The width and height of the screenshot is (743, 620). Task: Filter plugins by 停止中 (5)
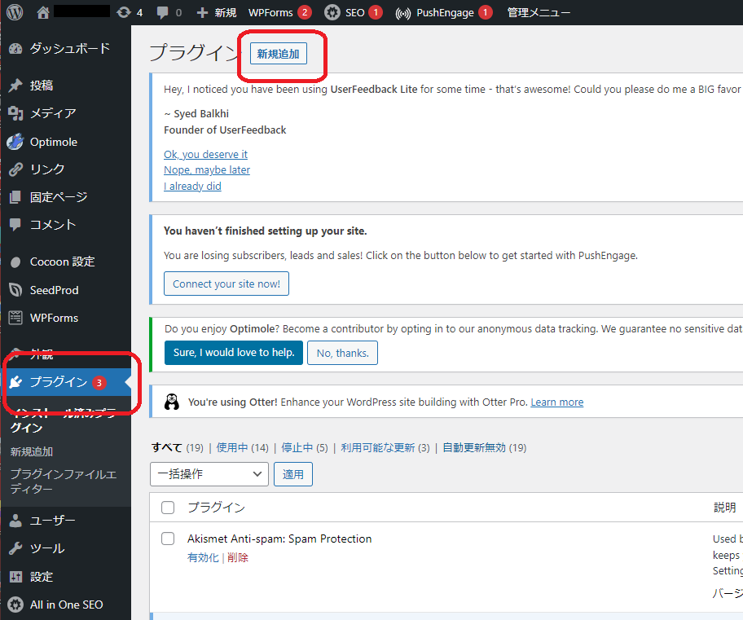tap(304, 447)
